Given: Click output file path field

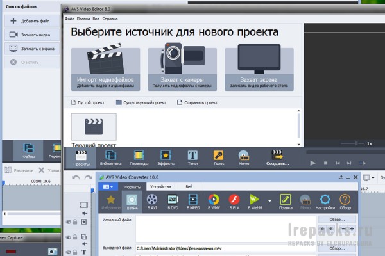Looking at the screenshot, I should 225,248.
